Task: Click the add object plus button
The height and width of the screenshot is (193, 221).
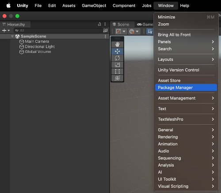Action: 4,30
